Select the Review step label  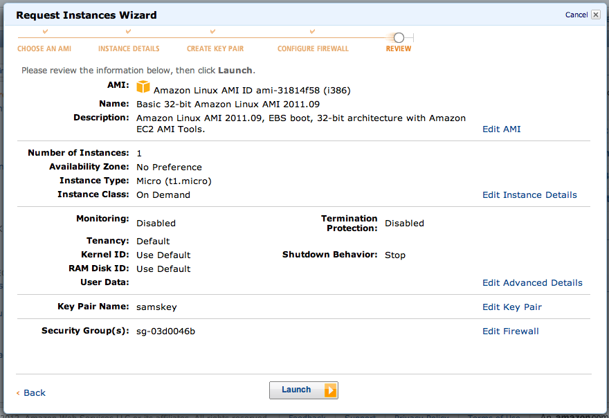(399, 48)
